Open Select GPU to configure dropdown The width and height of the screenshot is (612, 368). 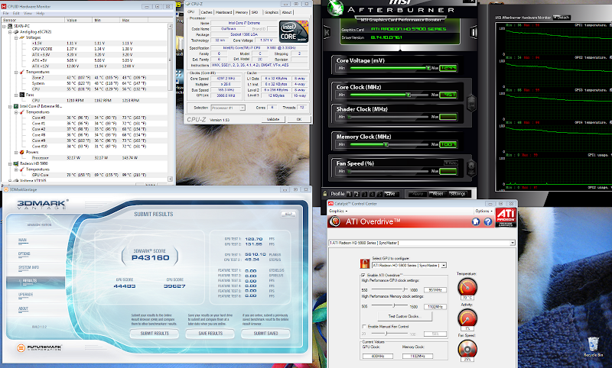click(444, 265)
